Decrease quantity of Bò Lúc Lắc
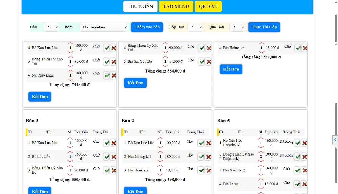Image resolution: width=338 pixels, height=194 pixels. pyautogui.click(x=70, y=161)
